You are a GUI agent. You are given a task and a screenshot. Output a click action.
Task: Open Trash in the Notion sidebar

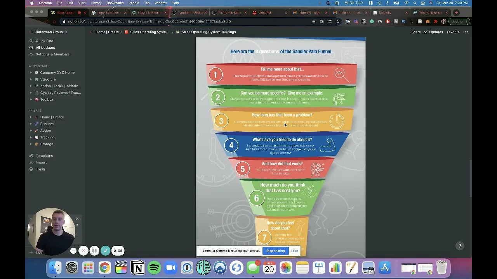point(40,169)
